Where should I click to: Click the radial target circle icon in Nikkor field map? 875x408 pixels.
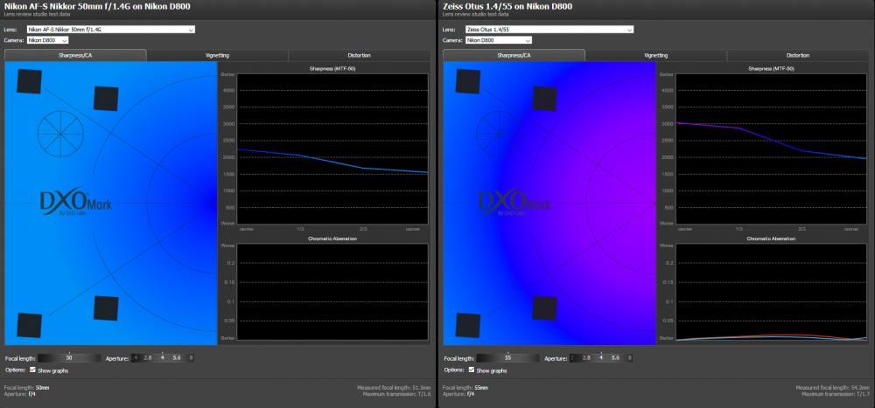pos(60,134)
